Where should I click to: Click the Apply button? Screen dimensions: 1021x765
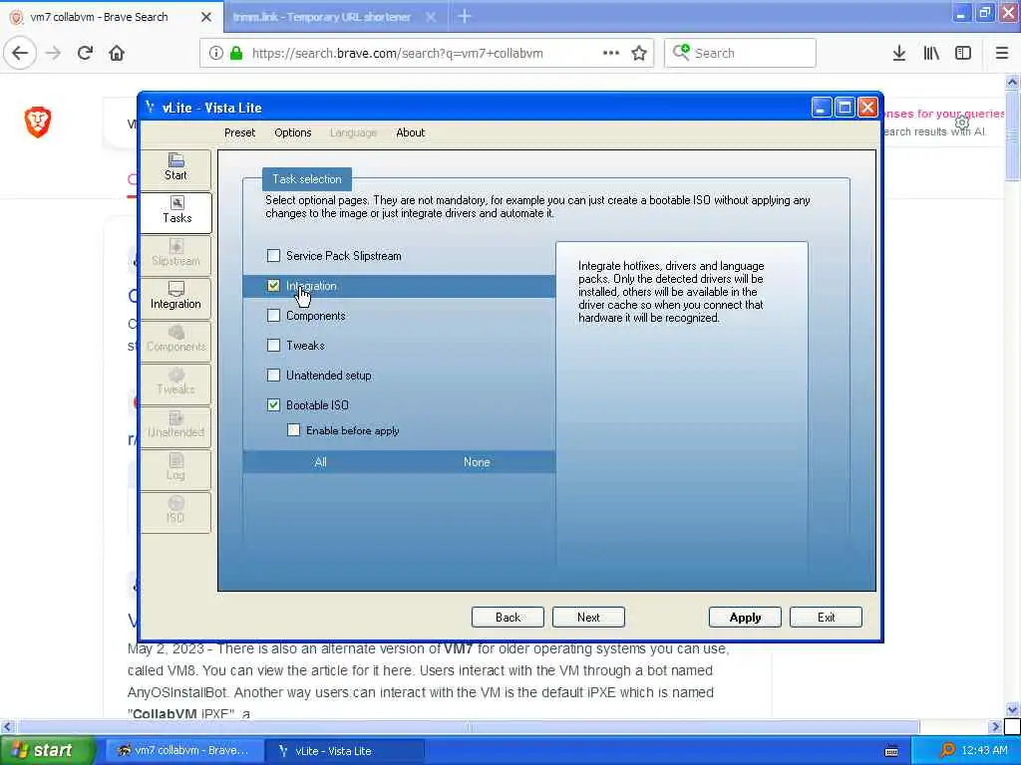pos(745,618)
